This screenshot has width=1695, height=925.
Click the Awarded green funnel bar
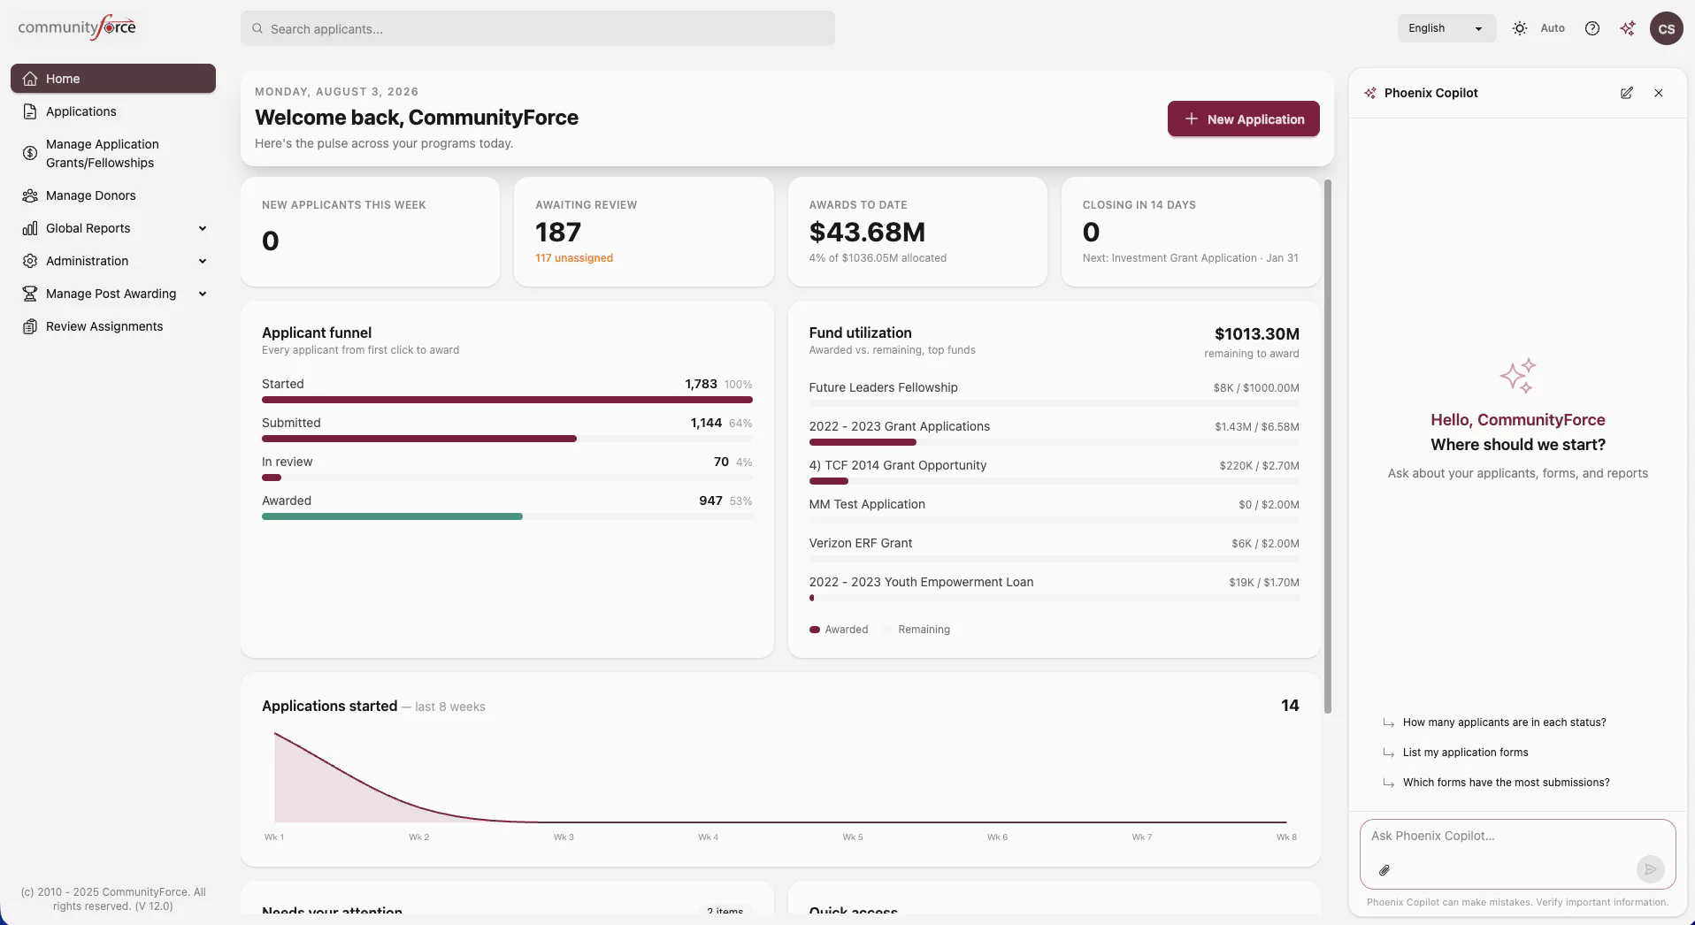(x=392, y=516)
